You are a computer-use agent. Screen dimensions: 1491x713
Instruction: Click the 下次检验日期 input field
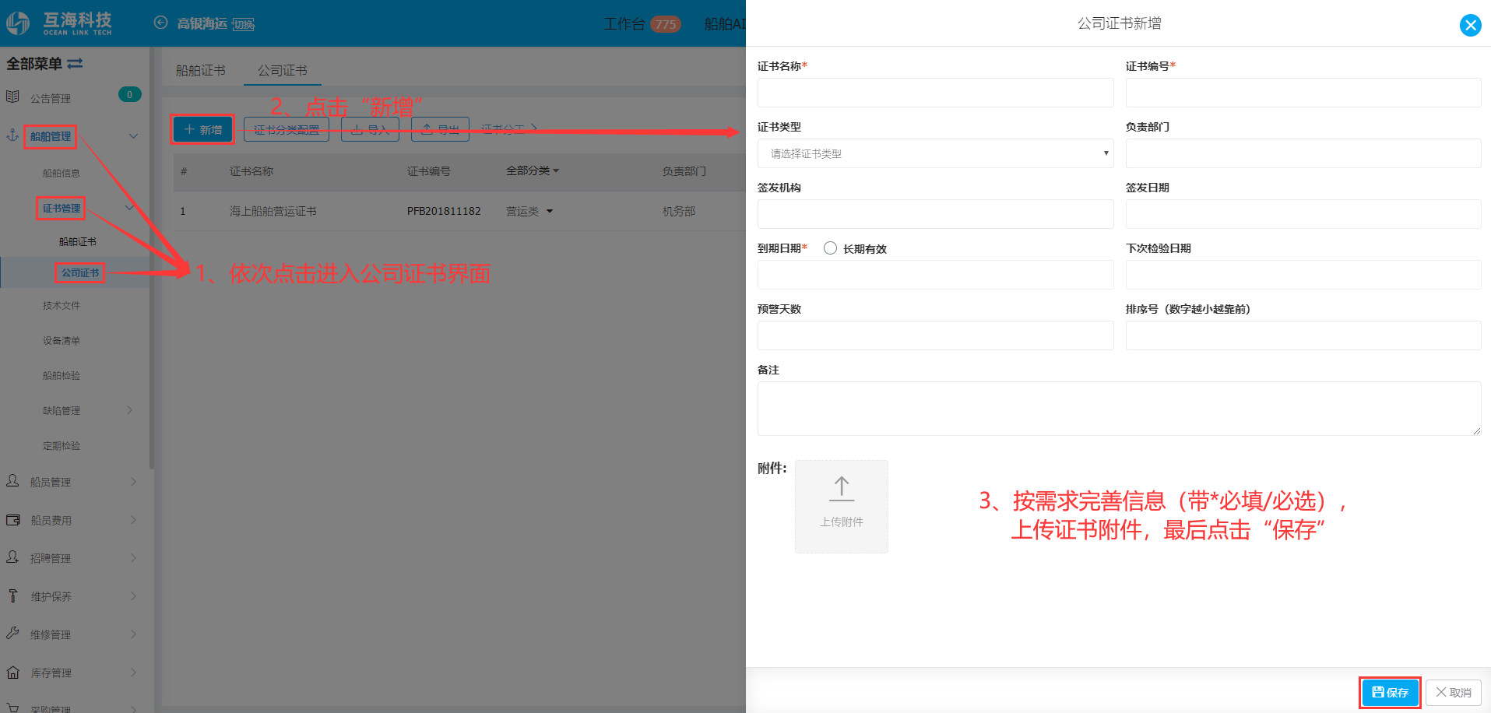(x=1303, y=275)
